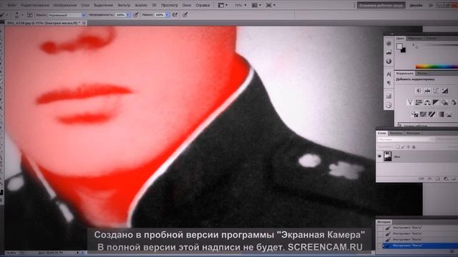Open the collapsed Info panel icon
The image size is (458, 257).
(389, 61)
